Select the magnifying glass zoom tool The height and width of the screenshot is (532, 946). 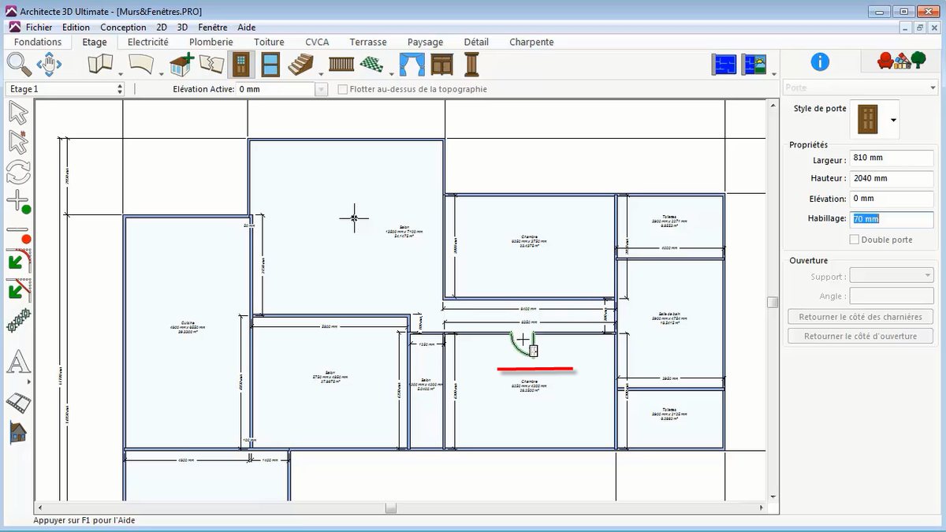point(17,64)
